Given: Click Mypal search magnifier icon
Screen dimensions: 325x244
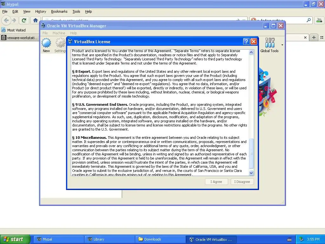Looking at the screenshot, I should tap(308, 20).
